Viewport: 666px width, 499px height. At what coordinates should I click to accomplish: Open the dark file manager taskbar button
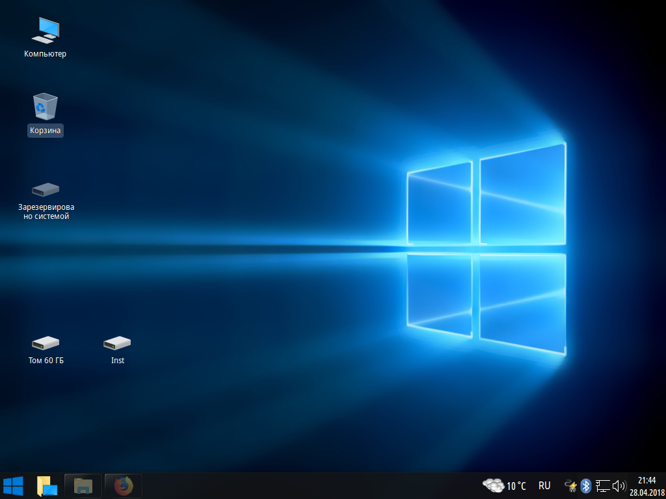[x=83, y=485]
